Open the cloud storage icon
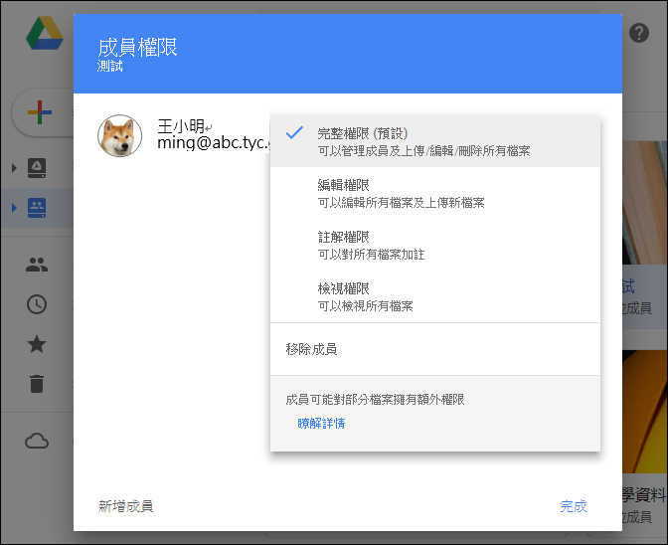 (37, 441)
